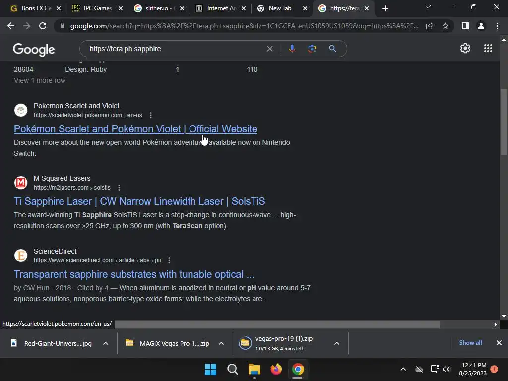The image size is (508, 381).
Task: Open Chrome profile icon
Action: pos(481,26)
